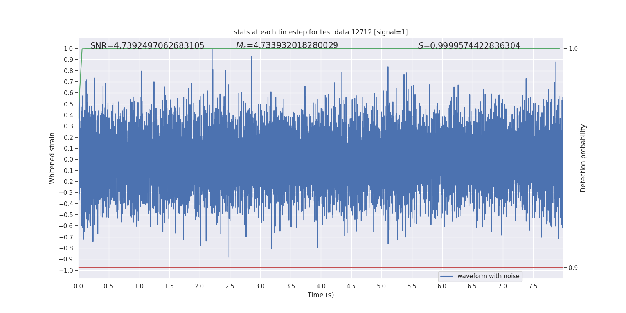Click the 2.5 tick label on the time axis

[230, 286]
